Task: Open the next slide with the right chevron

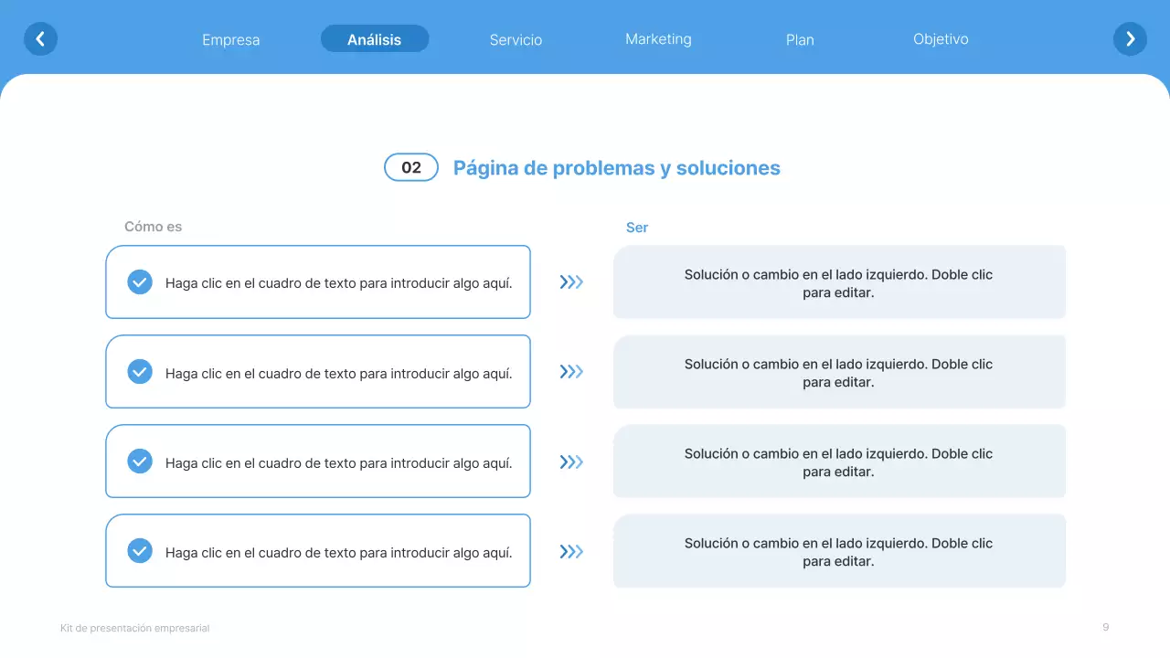Action: (x=1130, y=38)
